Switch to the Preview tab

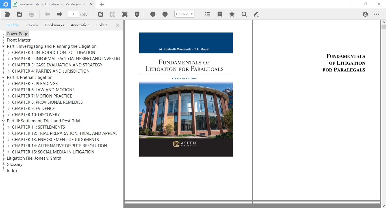pyautogui.click(x=32, y=25)
